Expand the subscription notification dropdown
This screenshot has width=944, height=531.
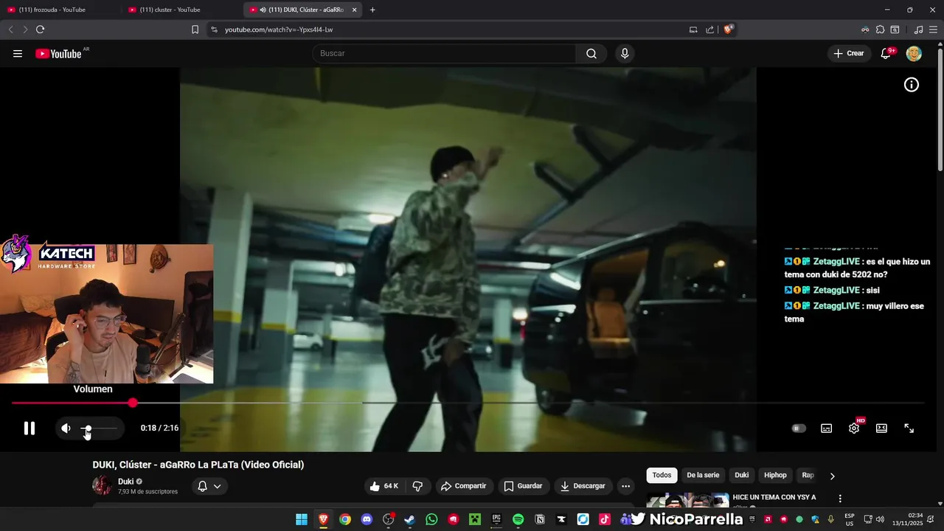pyautogui.click(x=209, y=486)
